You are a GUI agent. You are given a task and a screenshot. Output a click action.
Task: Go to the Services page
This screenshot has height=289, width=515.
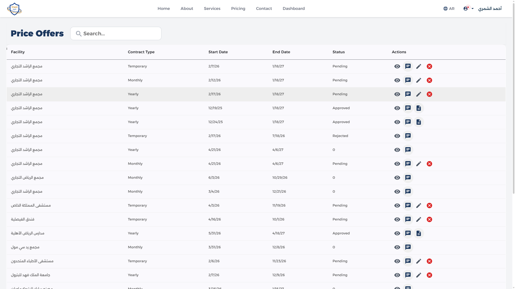[212, 8]
